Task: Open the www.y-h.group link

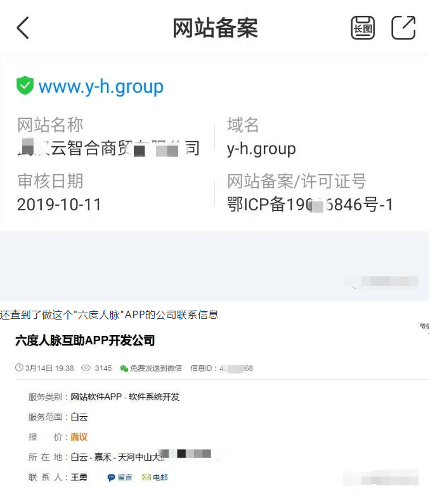Action: (101, 87)
